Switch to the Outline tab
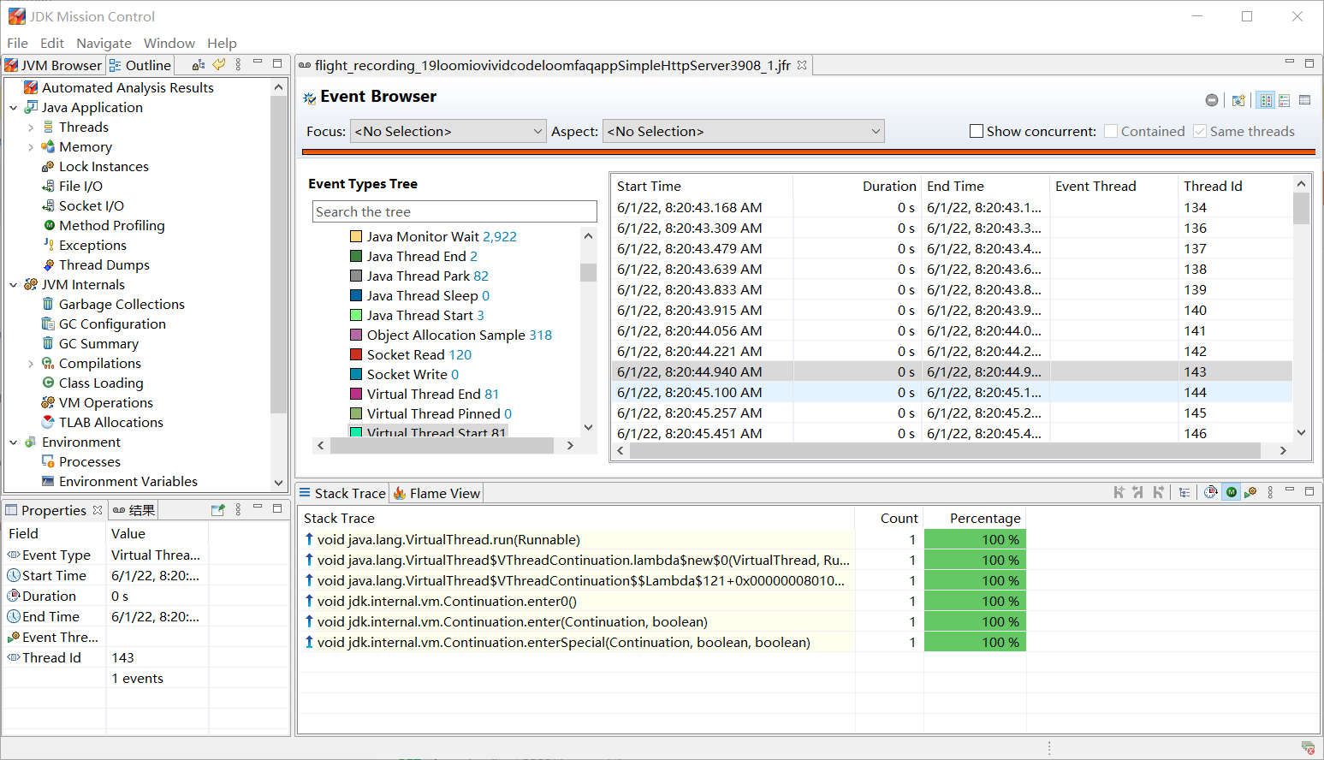The image size is (1324, 760). coord(140,65)
